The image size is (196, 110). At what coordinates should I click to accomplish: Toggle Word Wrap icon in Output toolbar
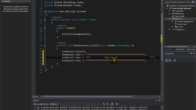116,104
